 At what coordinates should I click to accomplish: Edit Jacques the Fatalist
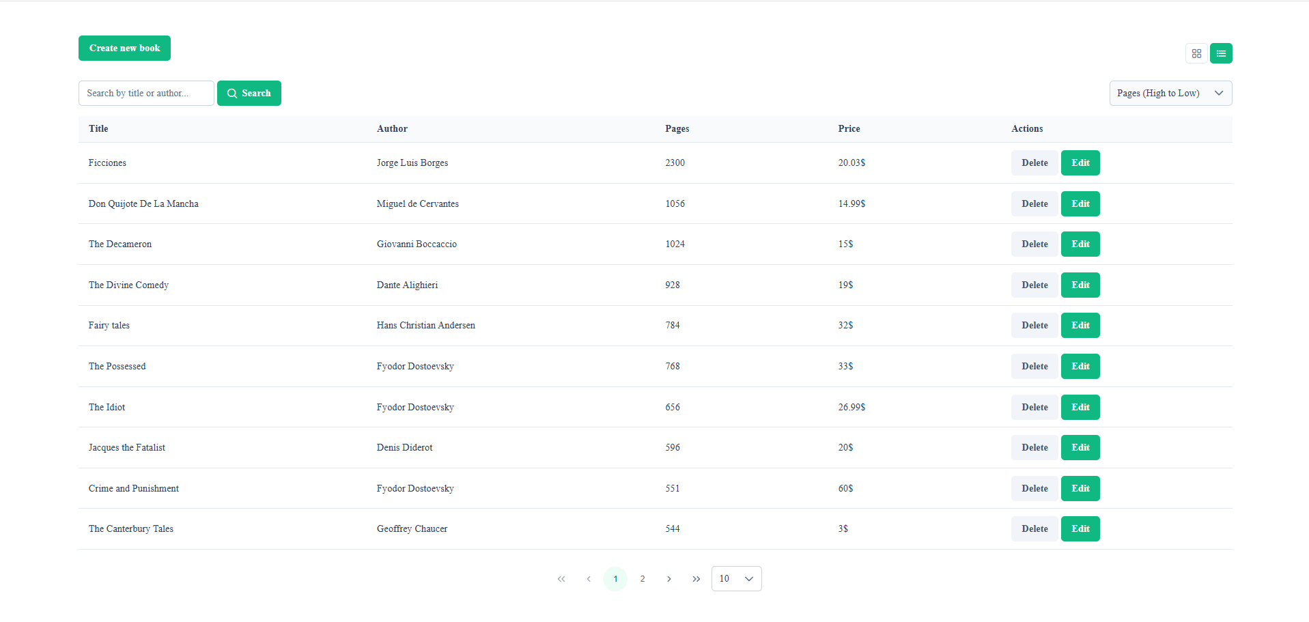tap(1080, 448)
